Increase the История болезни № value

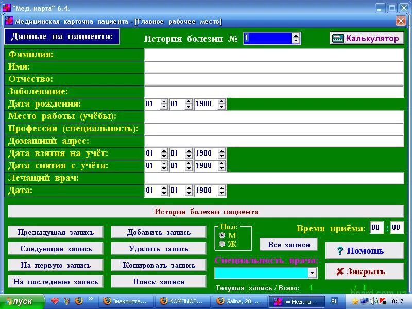click(296, 36)
